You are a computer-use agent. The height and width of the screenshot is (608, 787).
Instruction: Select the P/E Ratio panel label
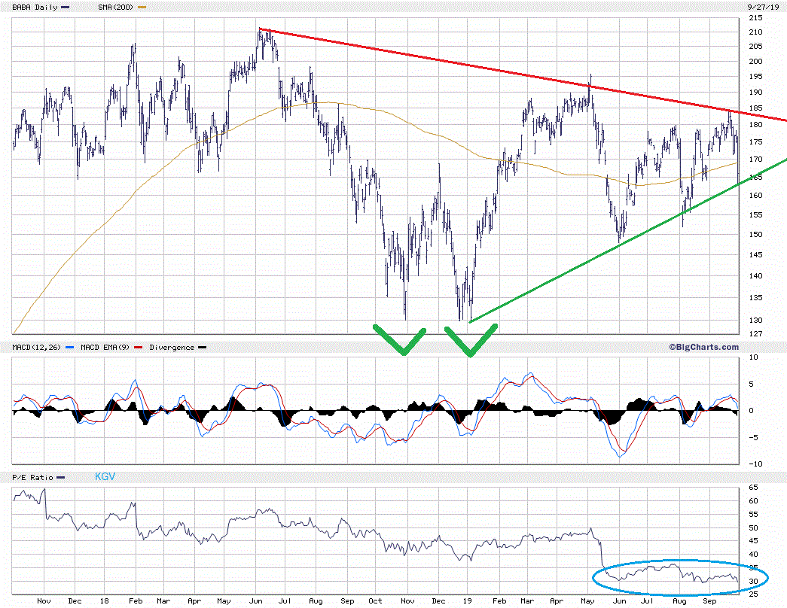[32, 478]
